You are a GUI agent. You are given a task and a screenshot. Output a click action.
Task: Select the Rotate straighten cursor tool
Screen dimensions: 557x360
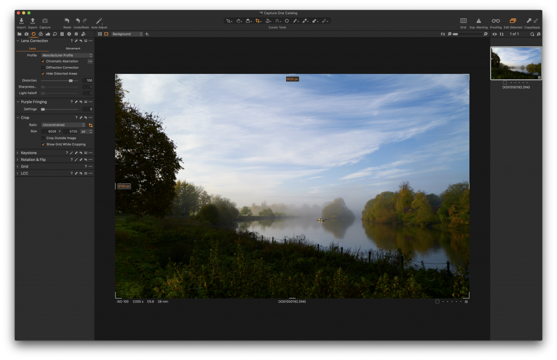(268, 21)
